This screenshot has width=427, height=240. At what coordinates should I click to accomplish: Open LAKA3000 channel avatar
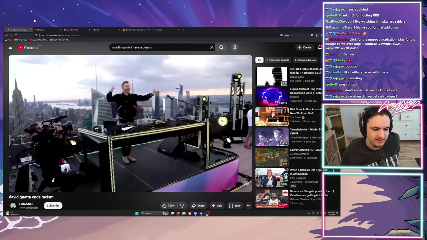click(13, 206)
